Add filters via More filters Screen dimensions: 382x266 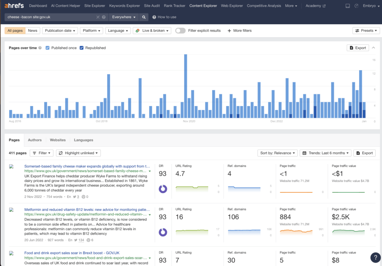[x=239, y=31]
